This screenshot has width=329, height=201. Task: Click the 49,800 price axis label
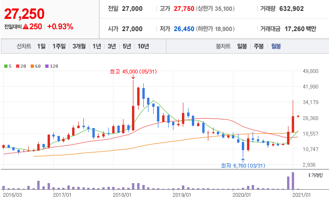[311, 71]
